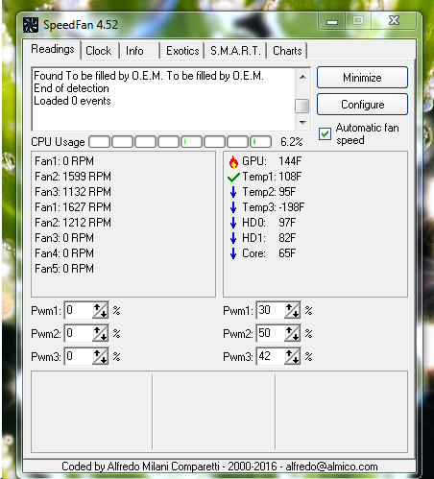This screenshot has height=479, width=434.
Task: Close the SpeedFan window
Action: [x=394, y=21]
